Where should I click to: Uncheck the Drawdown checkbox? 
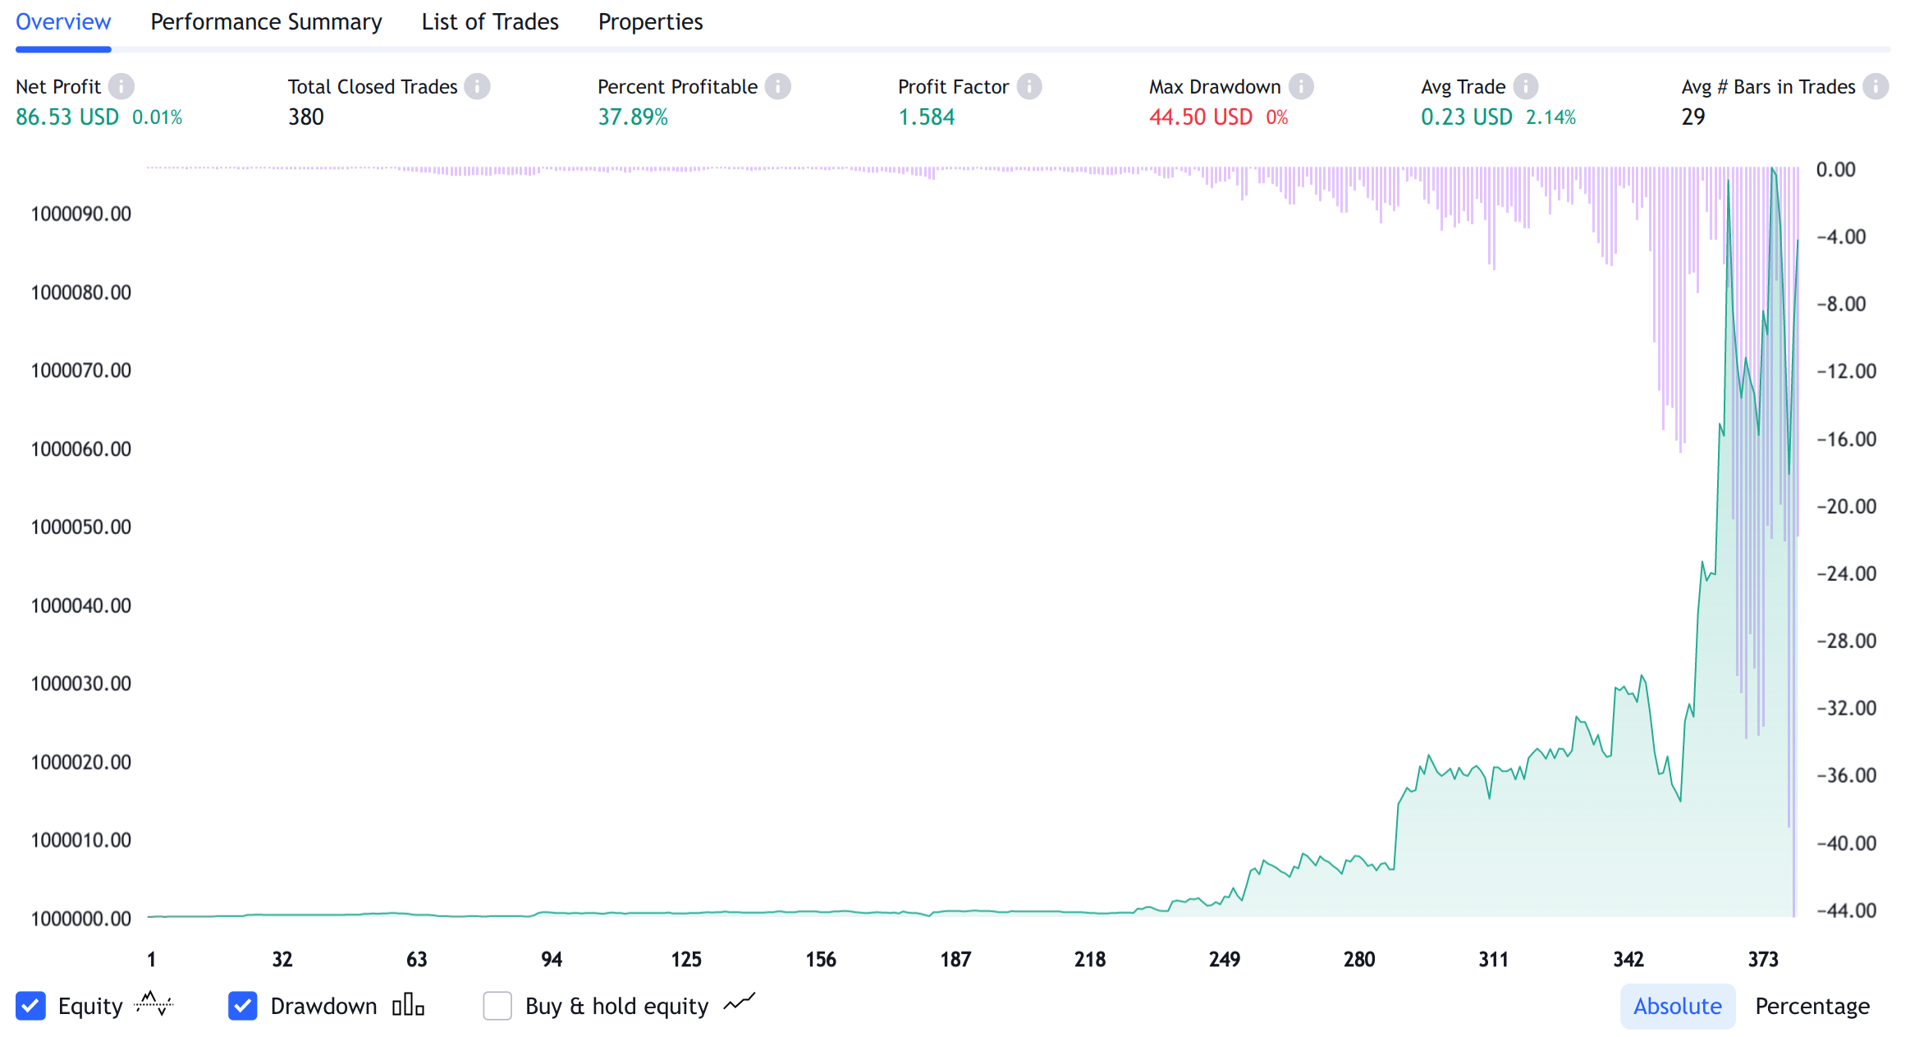[x=243, y=1006]
